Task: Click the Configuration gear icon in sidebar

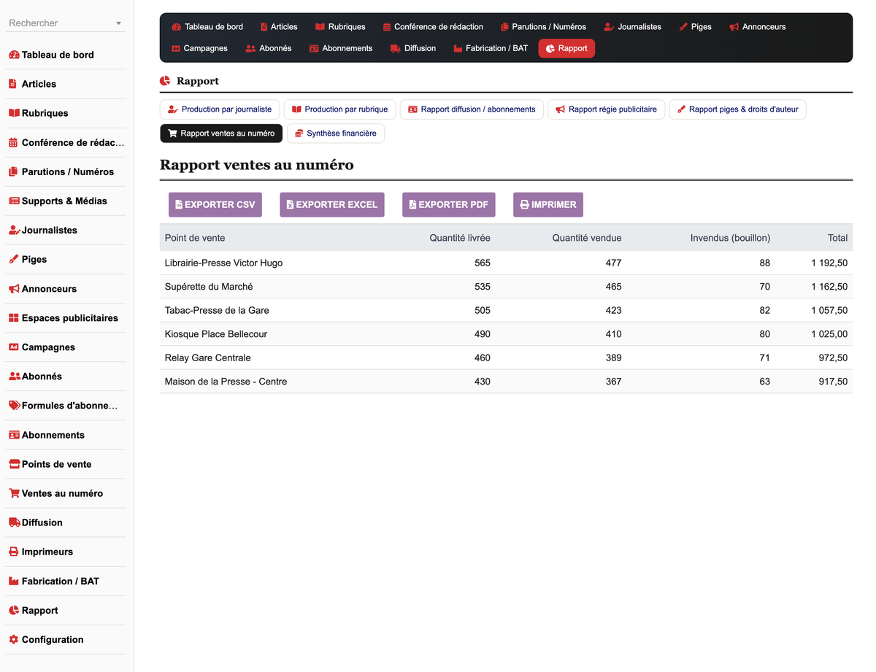Action: pos(14,639)
